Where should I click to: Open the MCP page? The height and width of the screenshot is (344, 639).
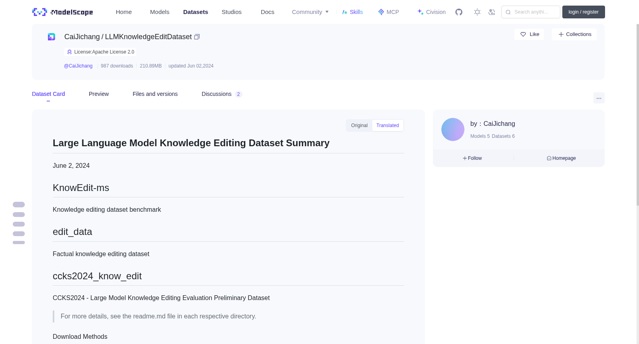[389, 12]
